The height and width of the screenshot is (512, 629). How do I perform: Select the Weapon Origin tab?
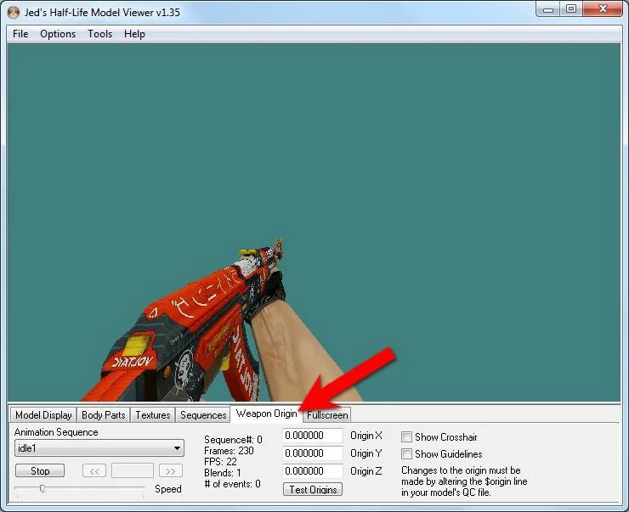(266, 414)
